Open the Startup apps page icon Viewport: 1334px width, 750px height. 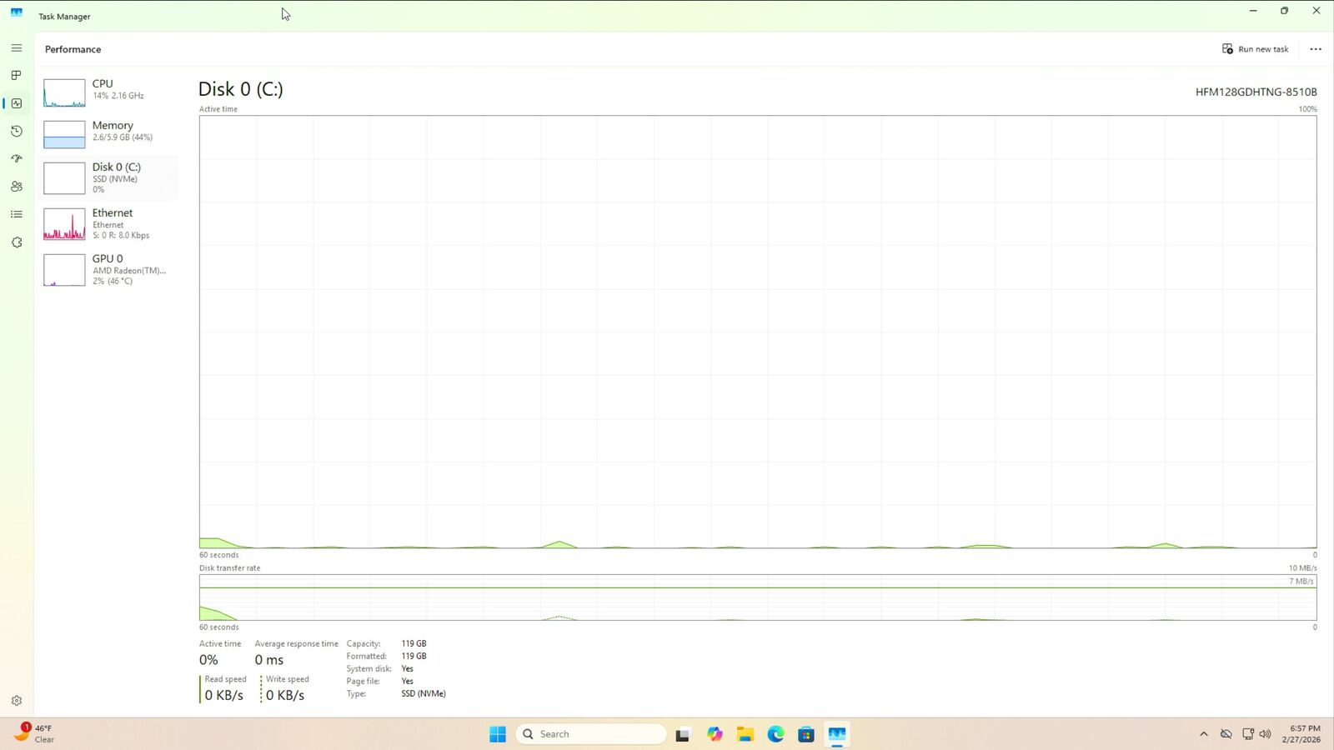[x=16, y=158]
